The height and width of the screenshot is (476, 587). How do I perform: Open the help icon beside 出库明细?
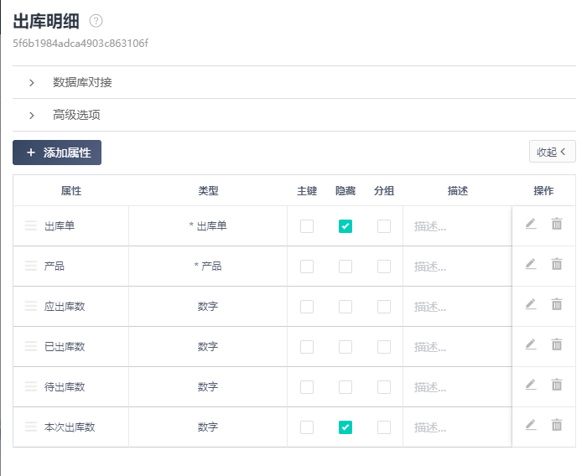(x=96, y=21)
